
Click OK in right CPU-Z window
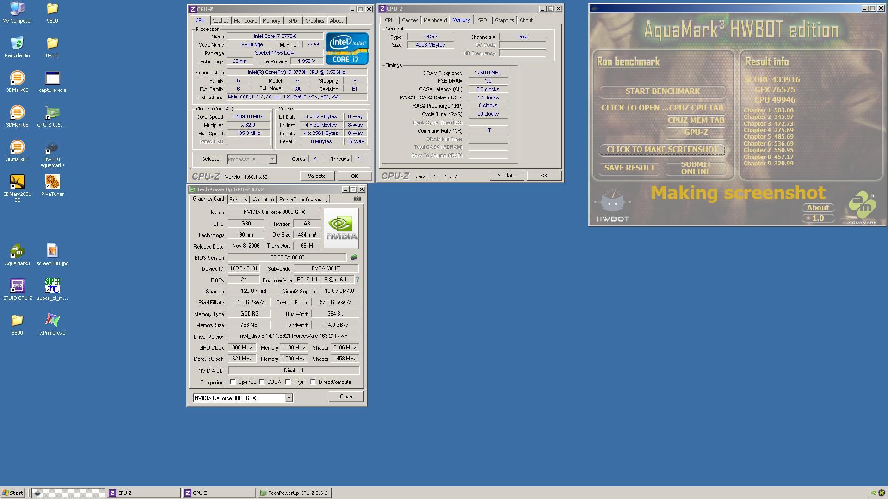544,176
